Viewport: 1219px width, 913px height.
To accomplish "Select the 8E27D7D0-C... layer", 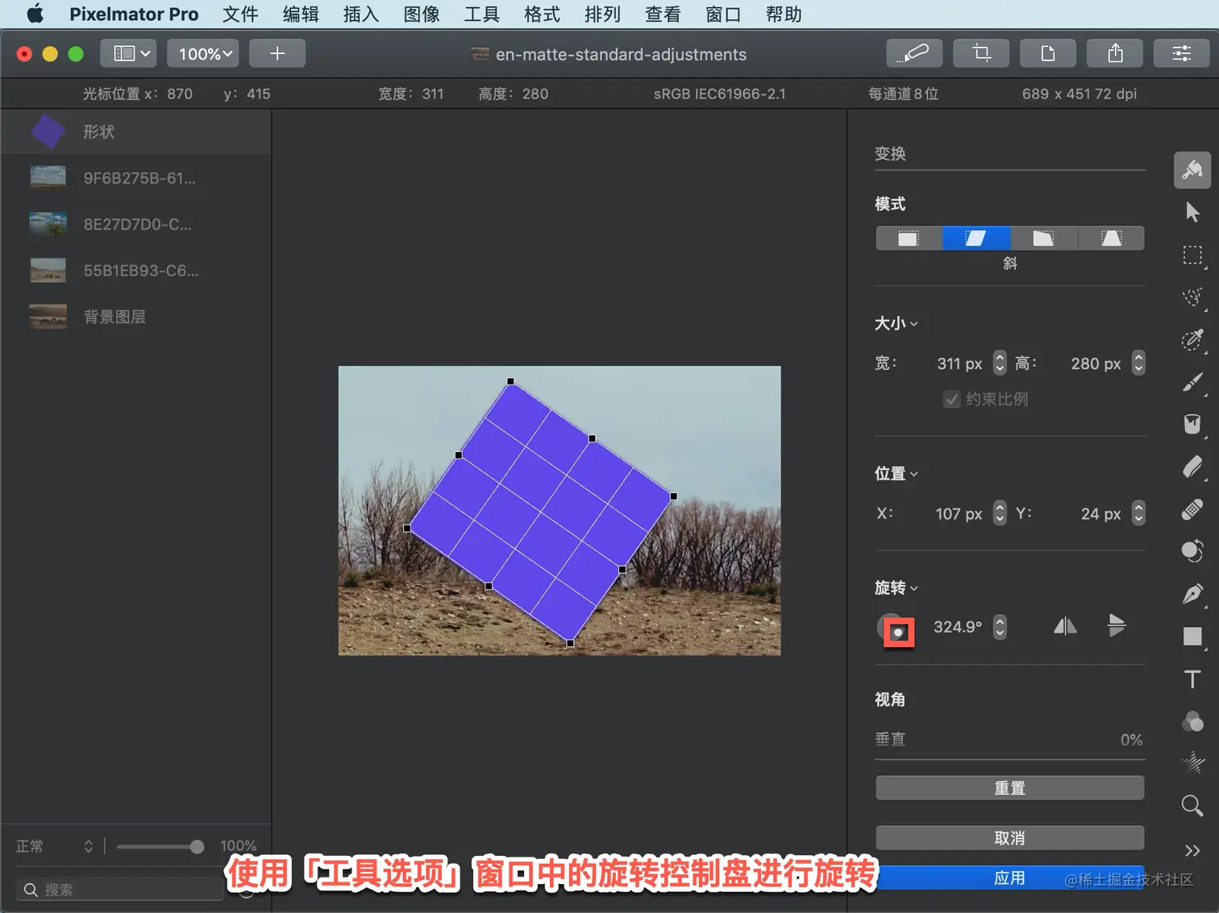I will [x=136, y=224].
